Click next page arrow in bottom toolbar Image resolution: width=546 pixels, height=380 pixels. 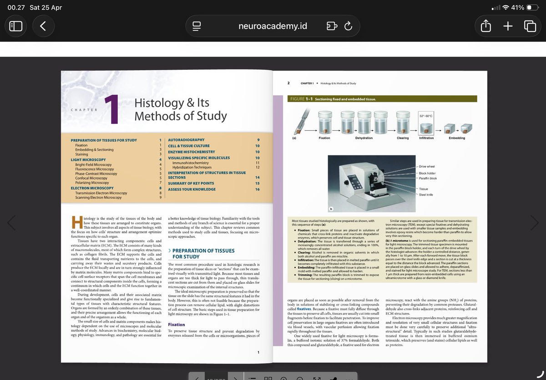(235, 378)
